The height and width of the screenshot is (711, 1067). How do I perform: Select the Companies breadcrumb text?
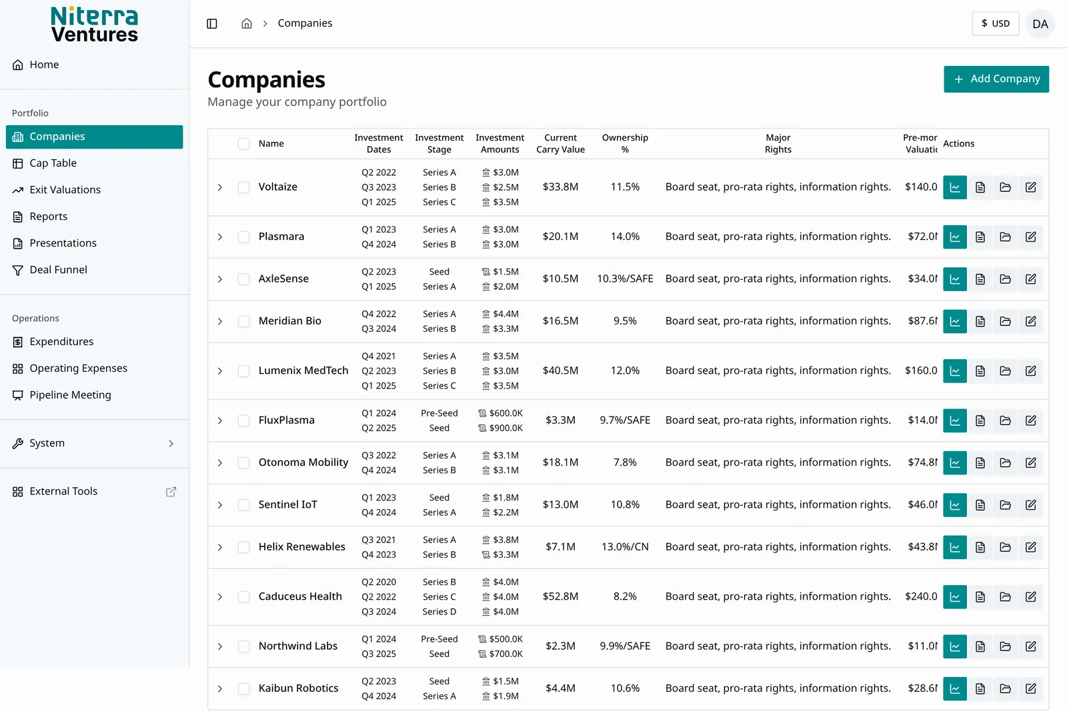305,23
